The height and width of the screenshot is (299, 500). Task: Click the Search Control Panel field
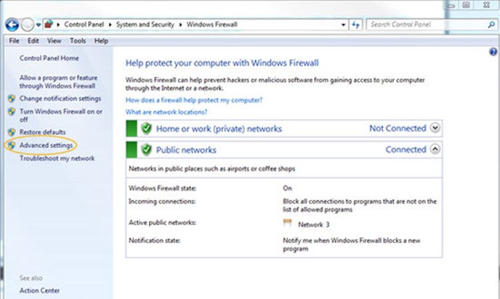click(427, 25)
